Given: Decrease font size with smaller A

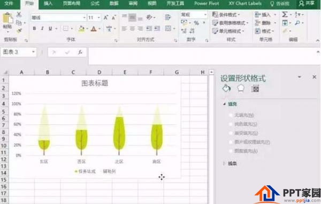Looking at the screenshot, I should click(x=114, y=18).
